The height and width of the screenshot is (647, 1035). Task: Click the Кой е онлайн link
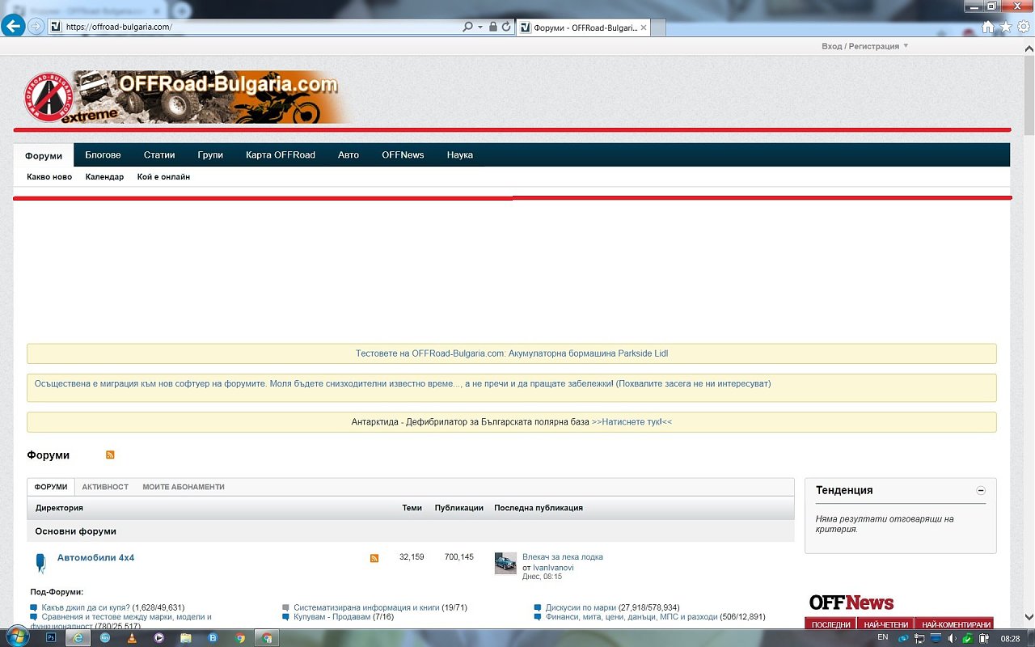click(x=163, y=176)
